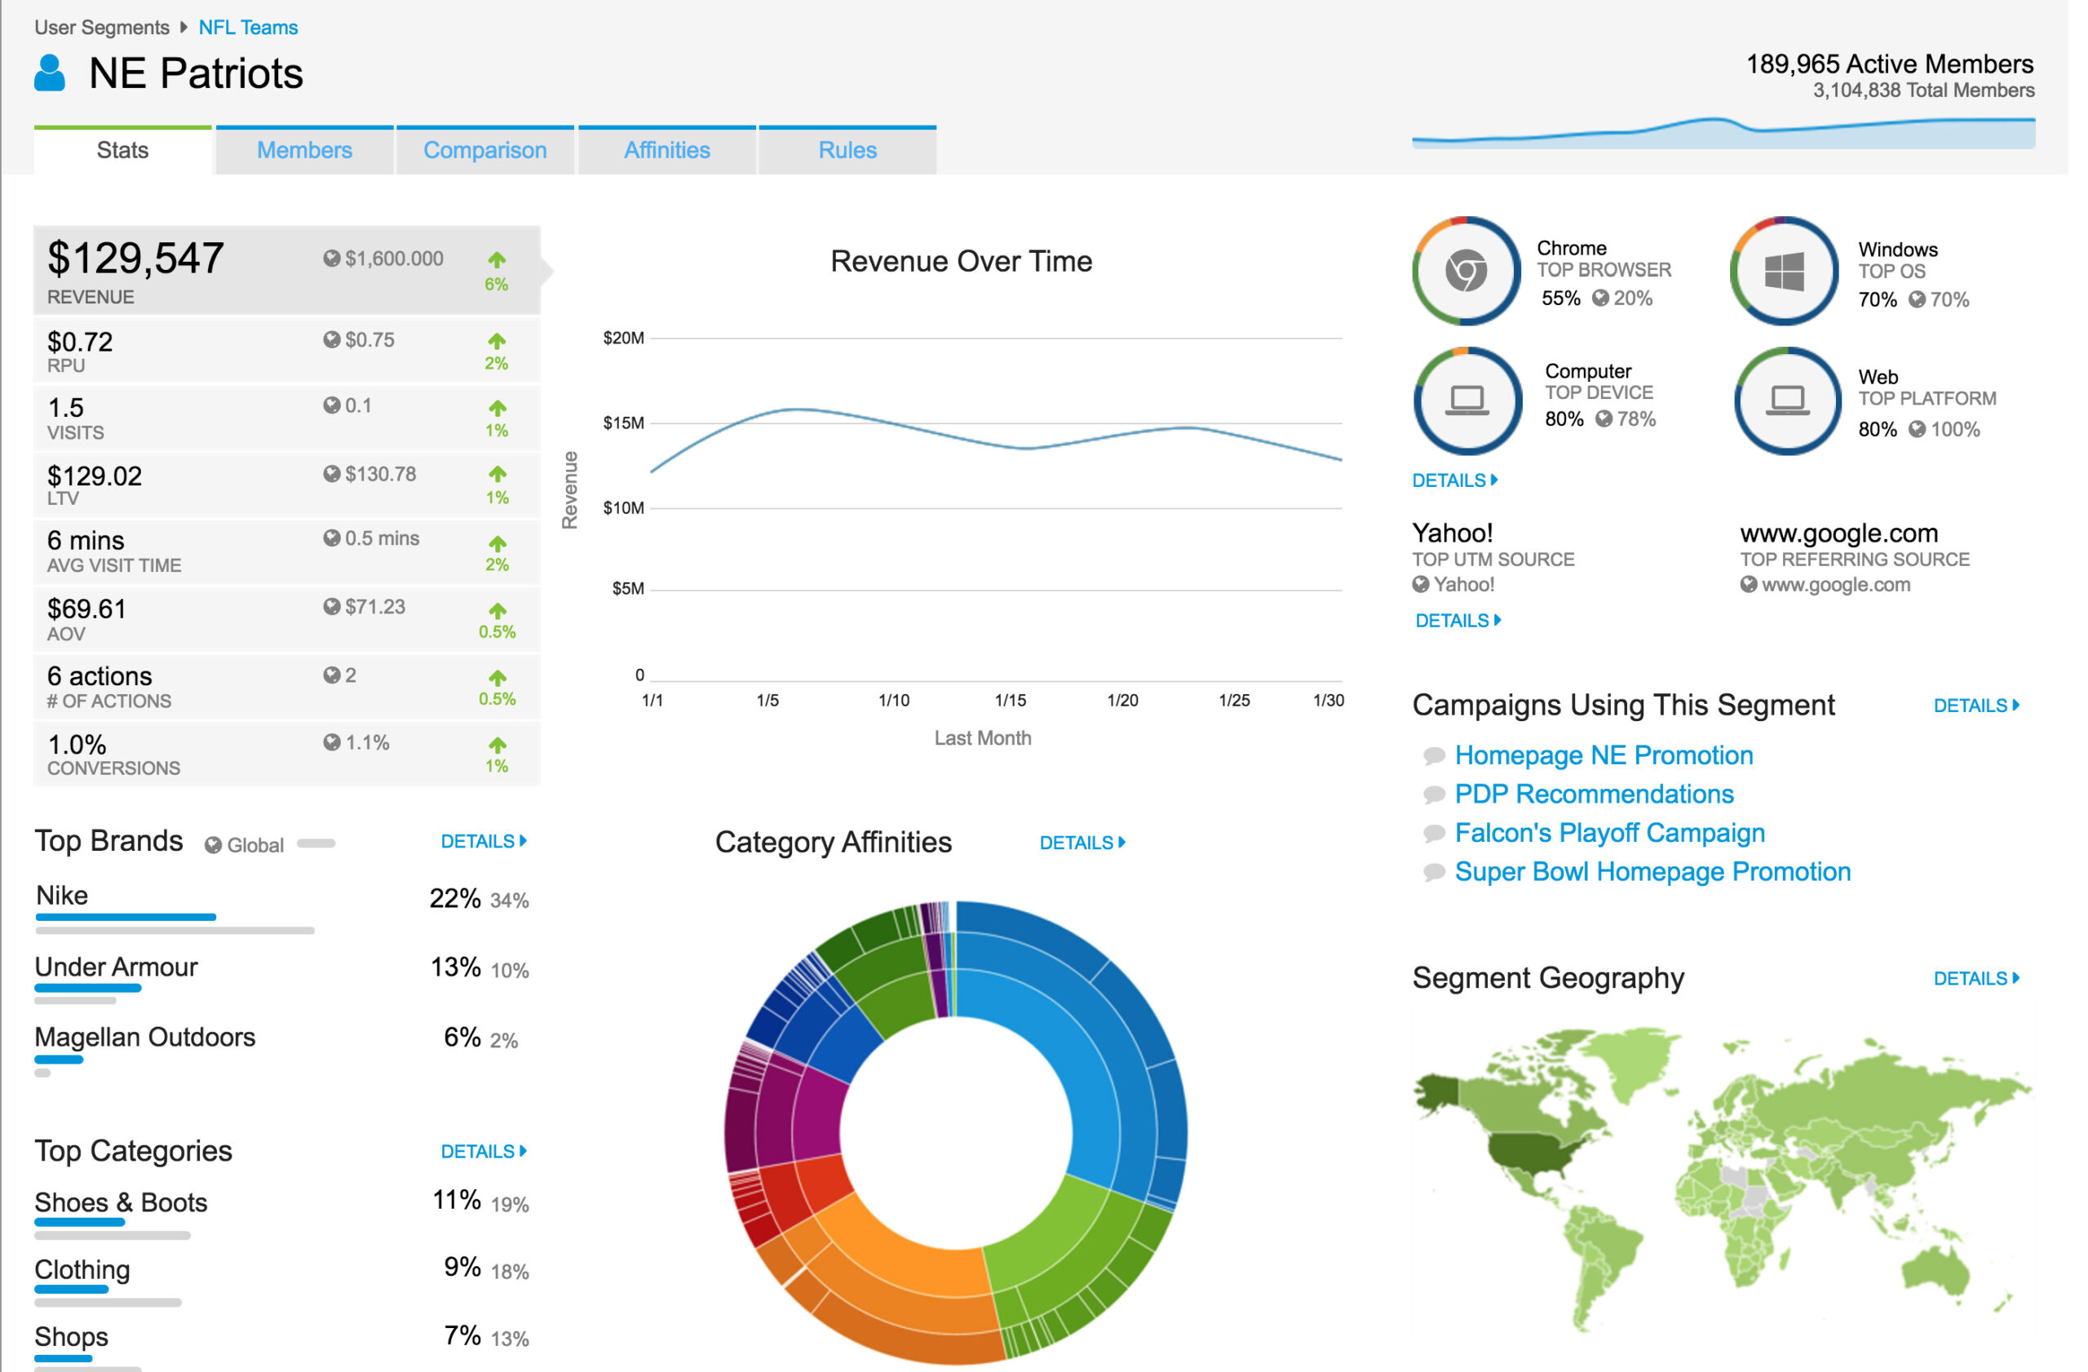Click the Magellan Outdoors brand name
The height and width of the screenshot is (1372, 2088).
click(144, 1037)
